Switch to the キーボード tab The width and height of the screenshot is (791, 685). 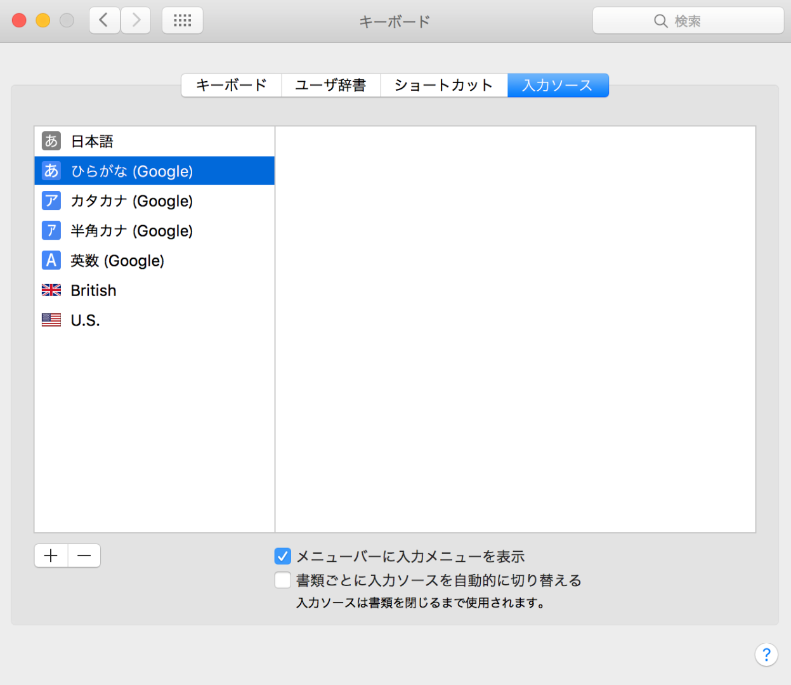[232, 86]
